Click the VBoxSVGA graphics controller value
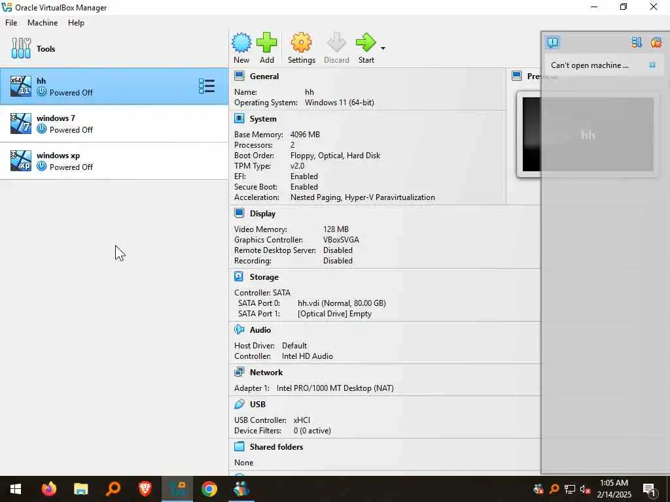This screenshot has width=670, height=502. click(341, 240)
